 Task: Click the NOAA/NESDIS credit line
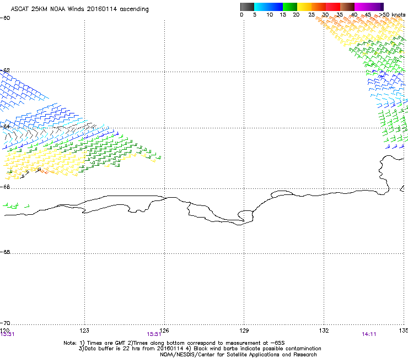pos(238,355)
